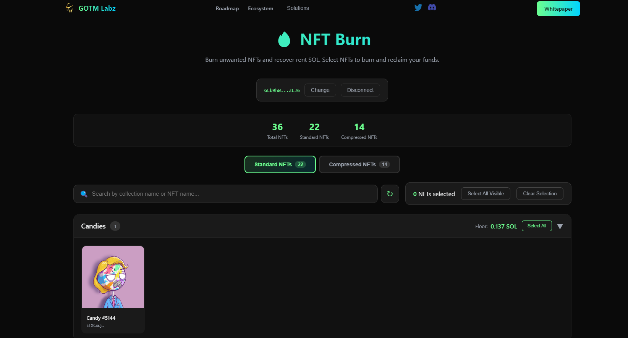Select the Candy #5144 NFT thumbnail
The height and width of the screenshot is (338, 628).
point(113,277)
